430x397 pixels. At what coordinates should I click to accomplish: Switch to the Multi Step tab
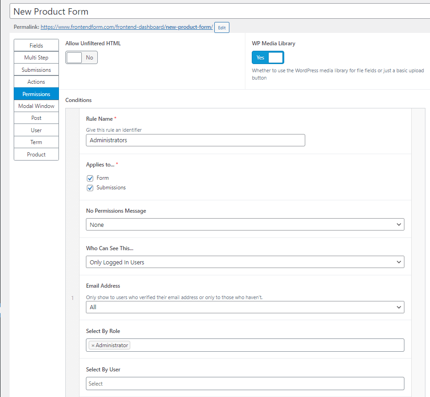[x=36, y=57]
